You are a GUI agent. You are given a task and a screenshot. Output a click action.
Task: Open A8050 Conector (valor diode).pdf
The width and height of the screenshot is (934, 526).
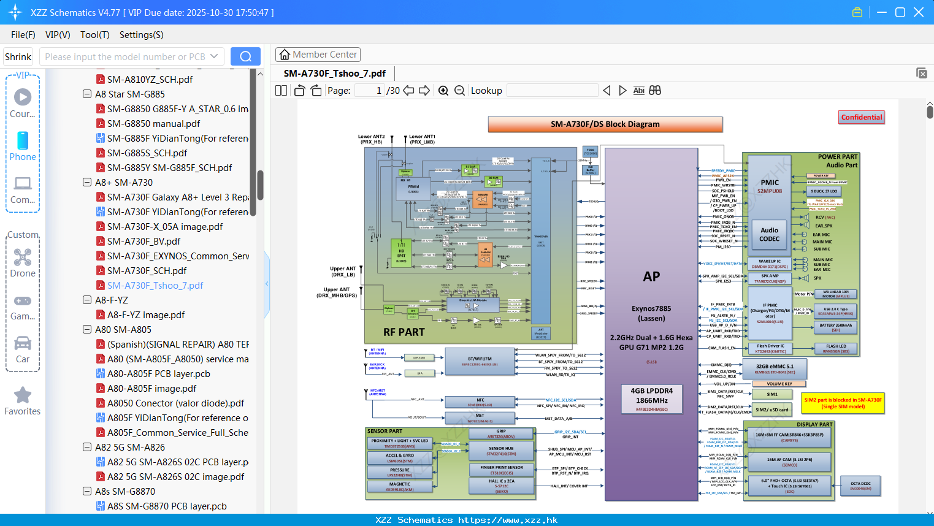(176, 403)
